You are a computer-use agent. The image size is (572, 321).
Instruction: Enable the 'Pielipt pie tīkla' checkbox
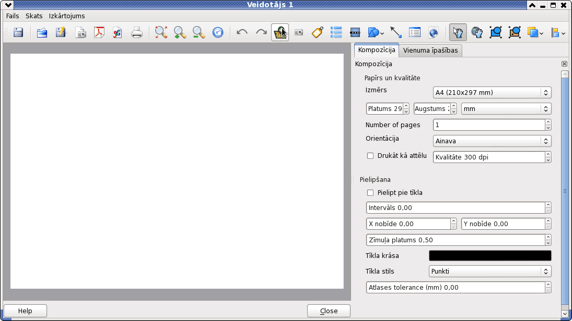click(x=370, y=193)
